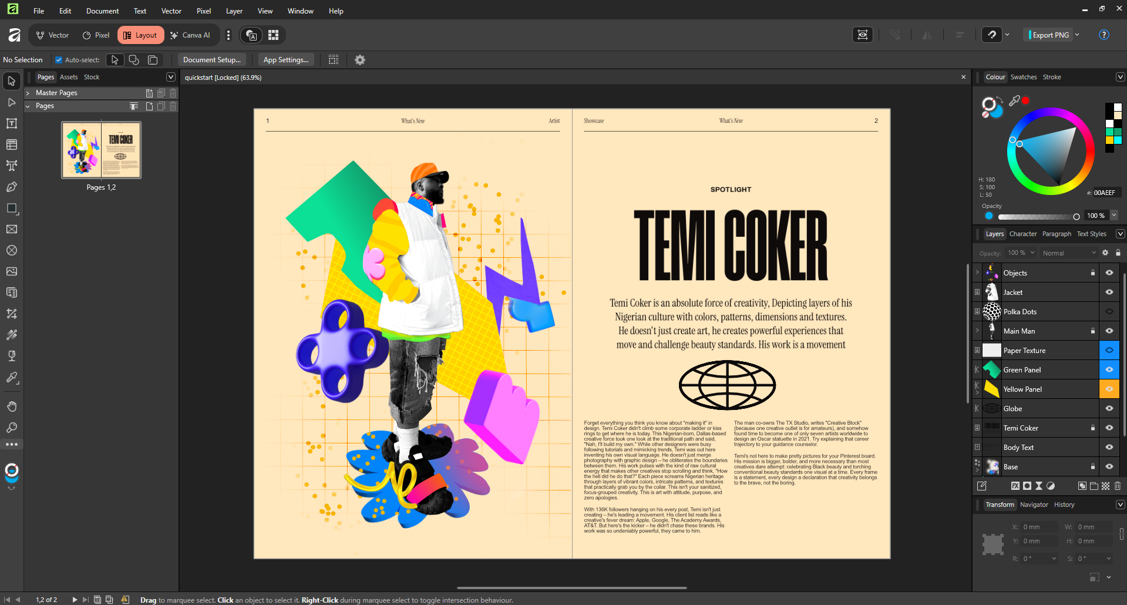The image size is (1127, 605).
Task: Select the Pages 1,2 spread thumbnail
Action: click(x=101, y=150)
